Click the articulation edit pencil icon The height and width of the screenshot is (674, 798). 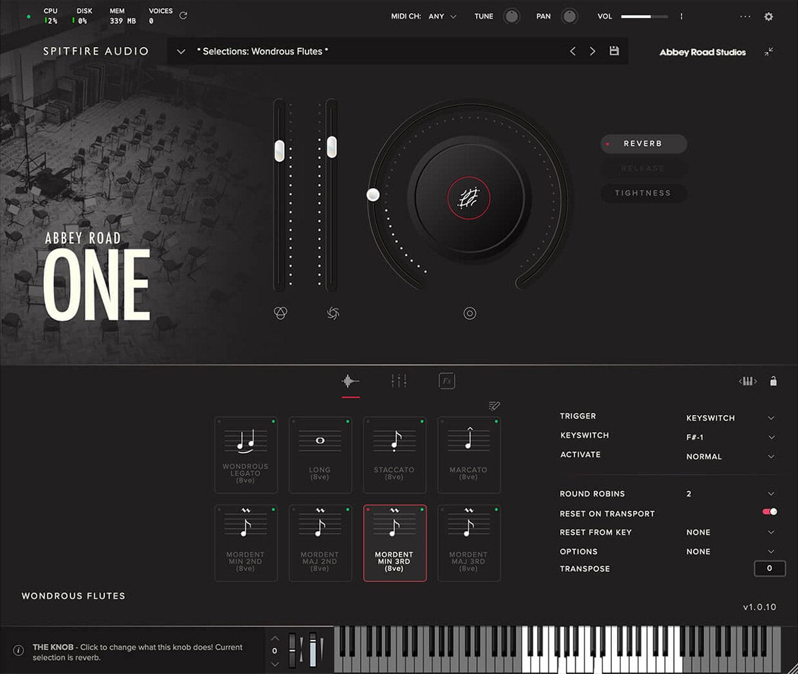click(494, 406)
